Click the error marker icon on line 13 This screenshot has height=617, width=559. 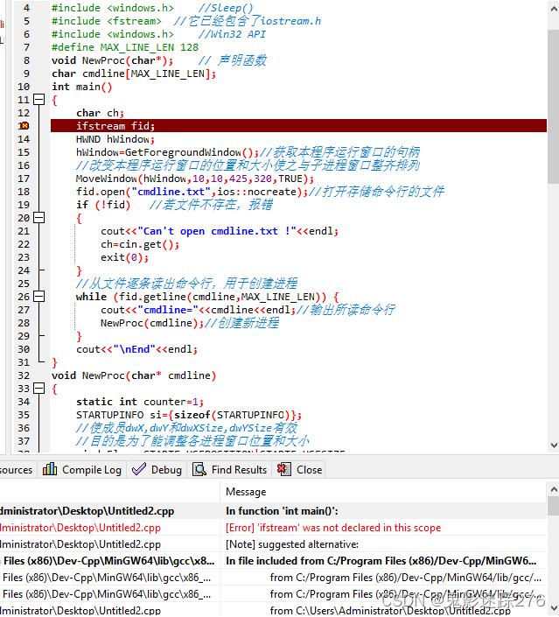[24, 125]
